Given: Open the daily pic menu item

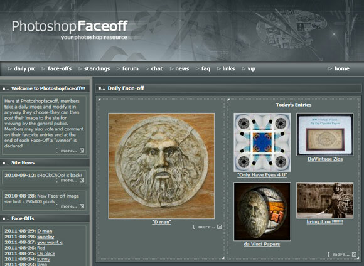Looking at the screenshot, I should (x=24, y=68).
